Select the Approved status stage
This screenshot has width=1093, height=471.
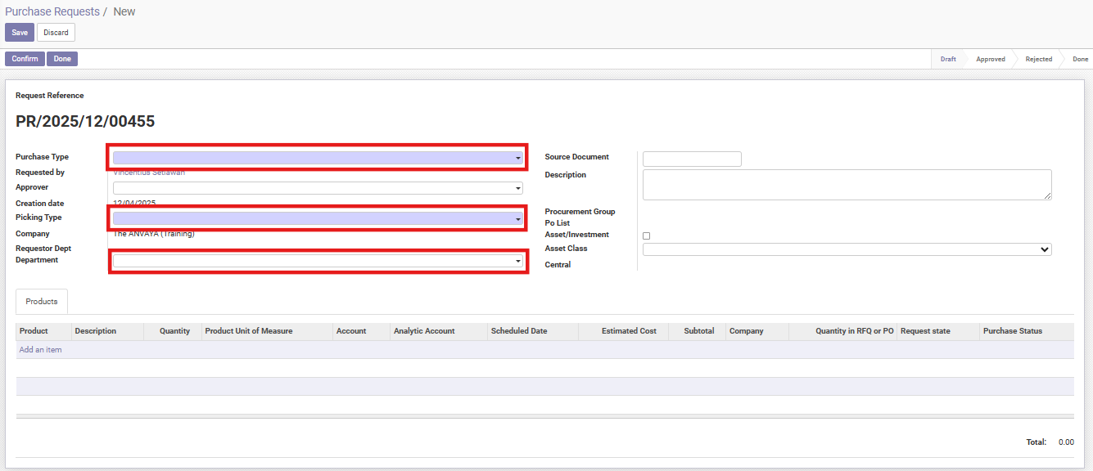[x=990, y=59]
